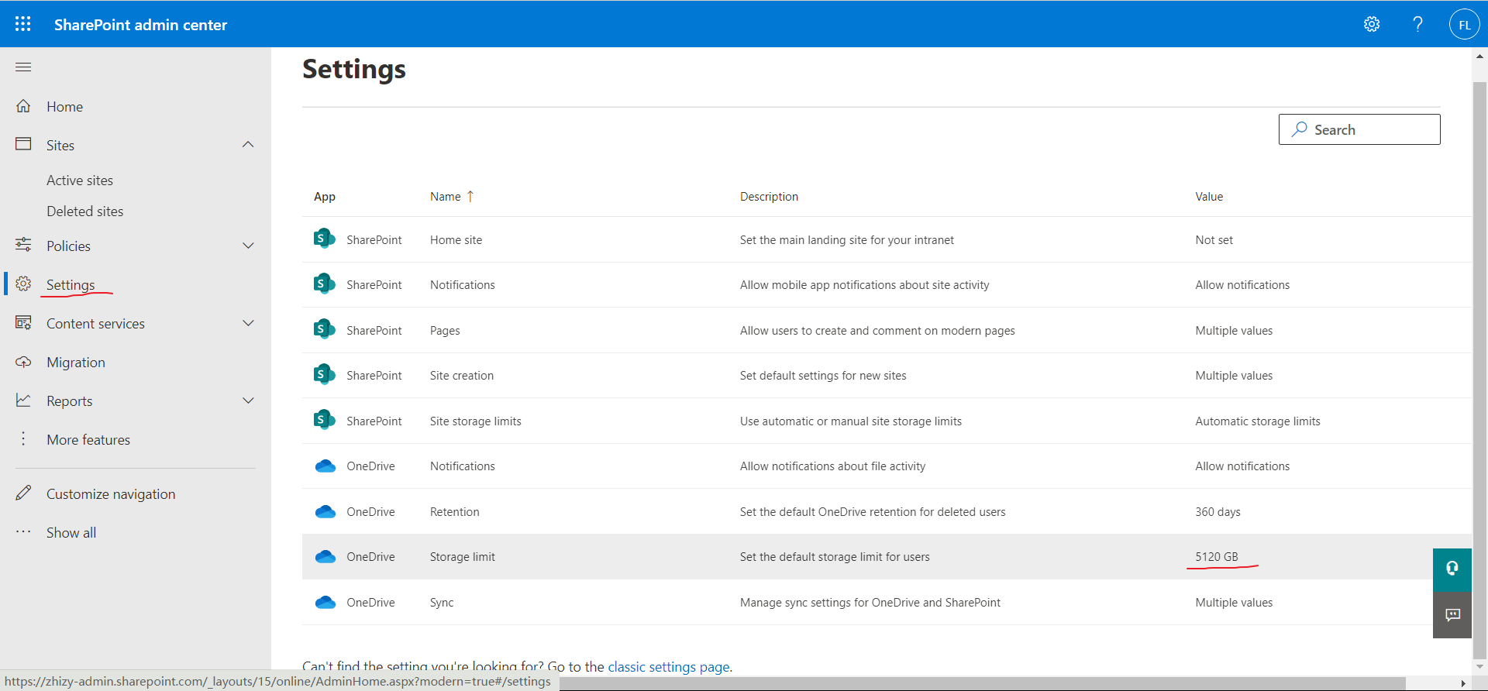Click the App column header
The image size is (1488, 691).
(x=325, y=197)
